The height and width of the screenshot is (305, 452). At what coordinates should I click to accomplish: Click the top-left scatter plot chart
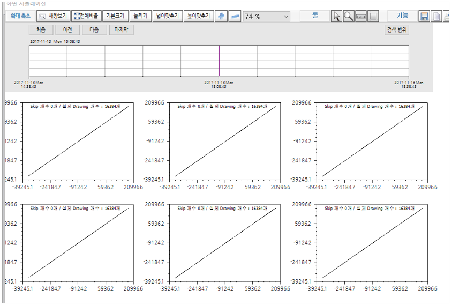pyautogui.click(x=78, y=141)
